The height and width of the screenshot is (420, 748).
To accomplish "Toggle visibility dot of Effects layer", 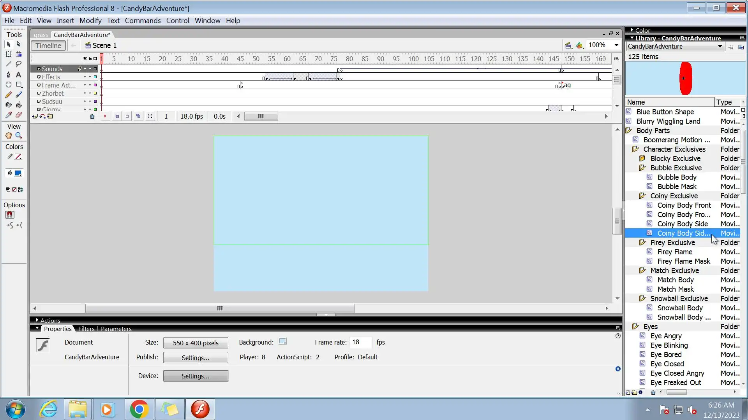I will click(x=85, y=77).
